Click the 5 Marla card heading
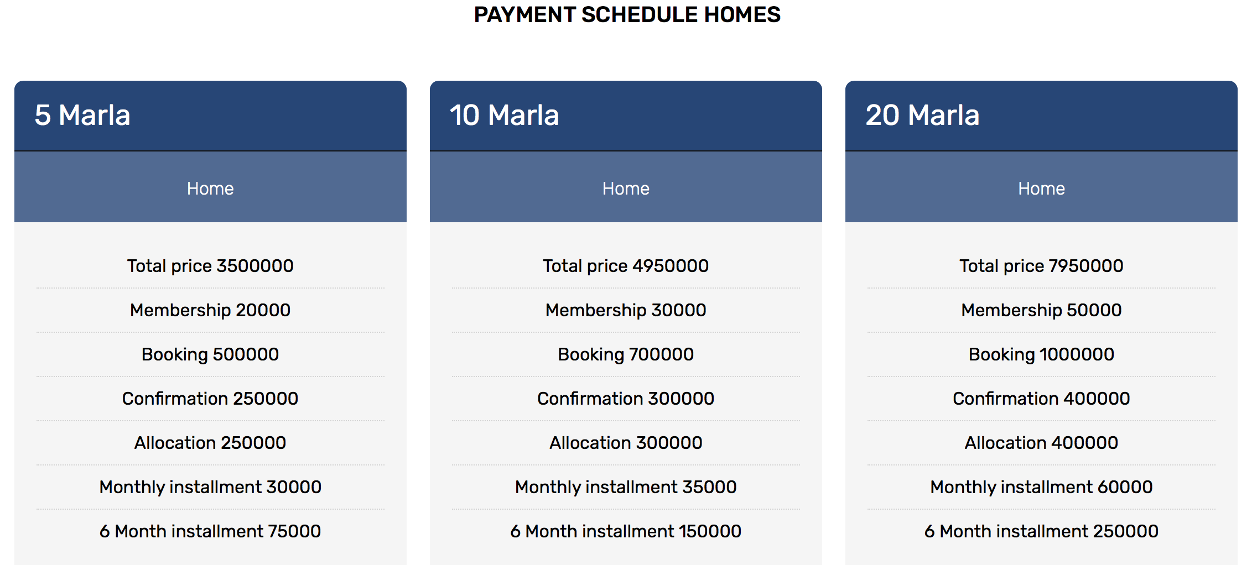 point(82,116)
